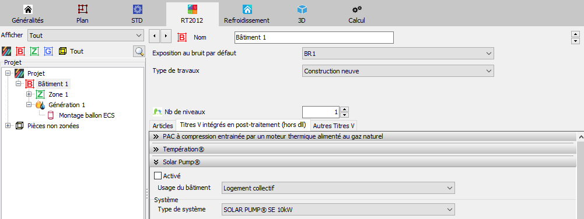Click the green Z zone filter icon
The image size is (584, 219).
[x=34, y=51]
